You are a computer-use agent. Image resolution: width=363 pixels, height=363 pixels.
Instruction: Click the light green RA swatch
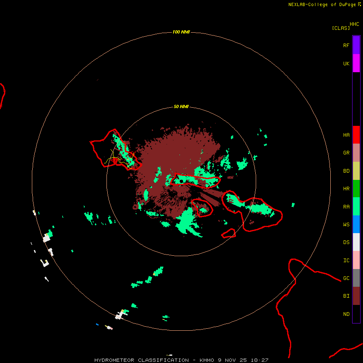(x=356, y=207)
